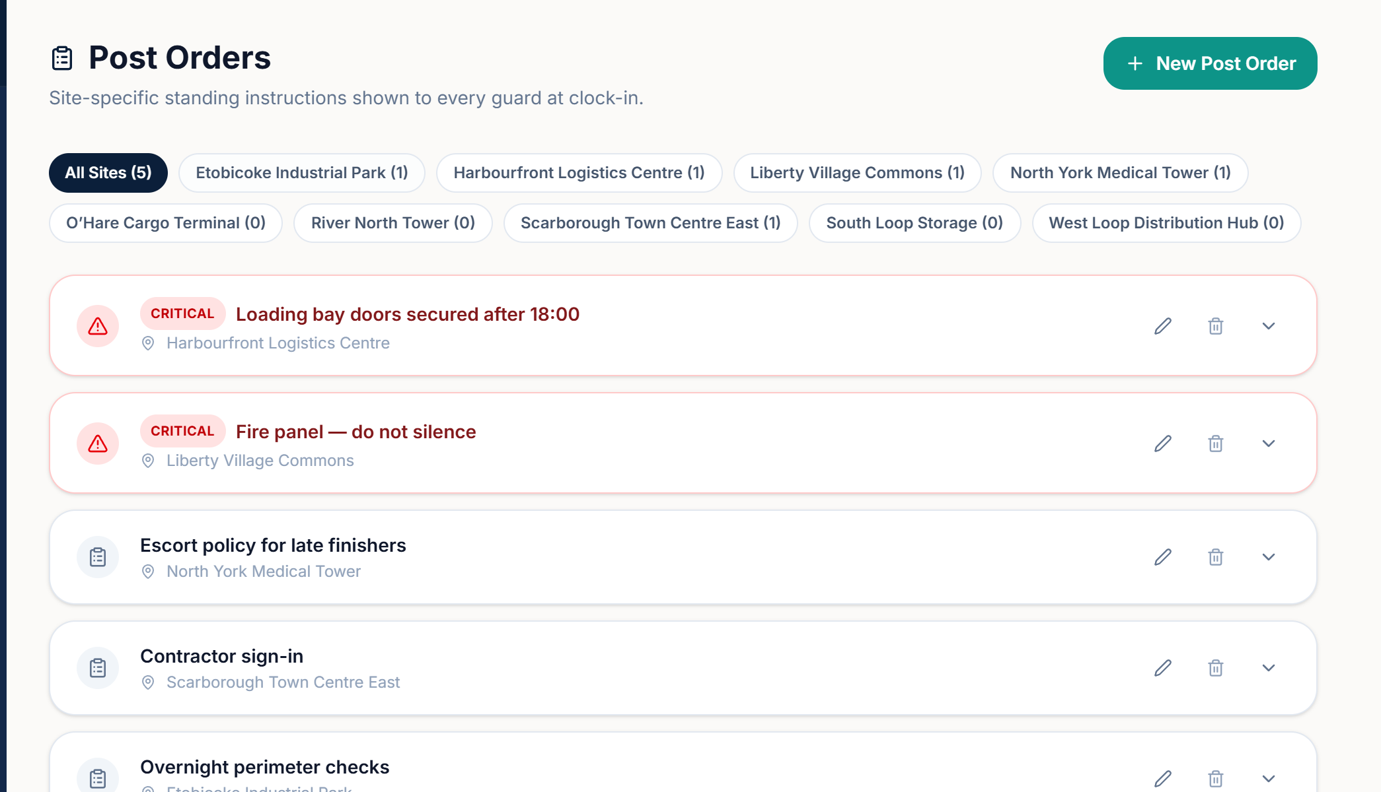This screenshot has height=792, width=1381.
Task: Edit the Loading bay doors post order
Action: click(1163, 326)
